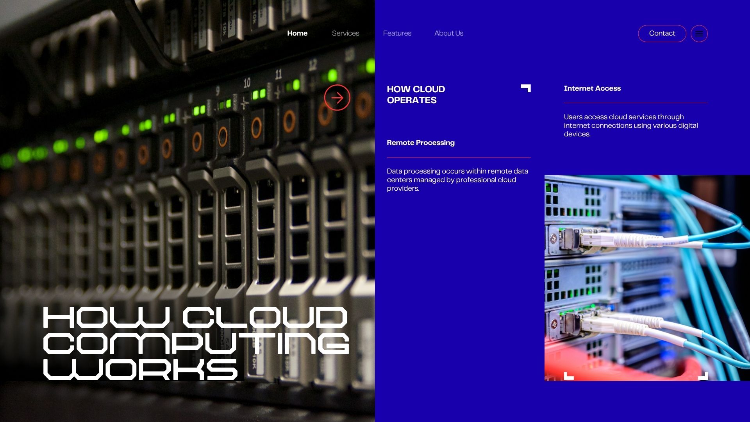
Task: Select the 'Remote Processing' heading
Action: point(421,143)
